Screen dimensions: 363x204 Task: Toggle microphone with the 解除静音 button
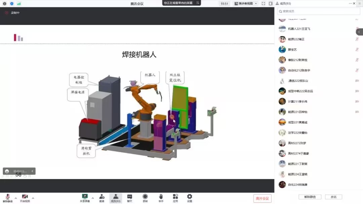pos(7,197)
